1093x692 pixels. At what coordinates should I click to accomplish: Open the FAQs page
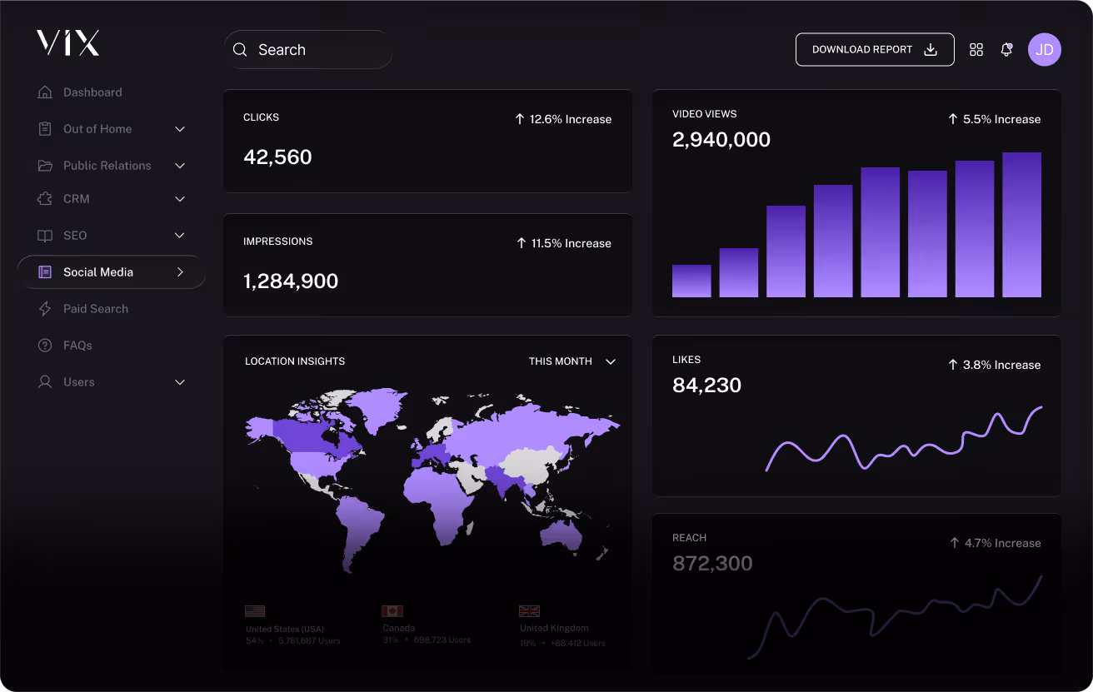tap(77, 346)
